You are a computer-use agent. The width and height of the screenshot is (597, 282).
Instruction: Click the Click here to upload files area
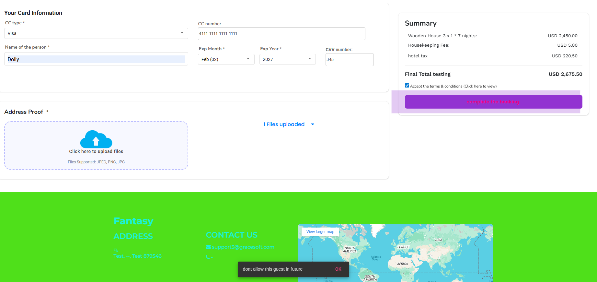tap(96, 146)
